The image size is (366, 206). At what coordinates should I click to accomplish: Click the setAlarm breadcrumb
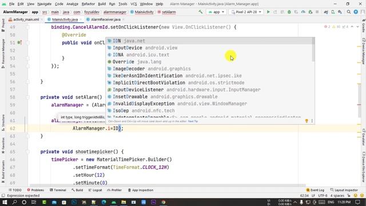(166, 12)
